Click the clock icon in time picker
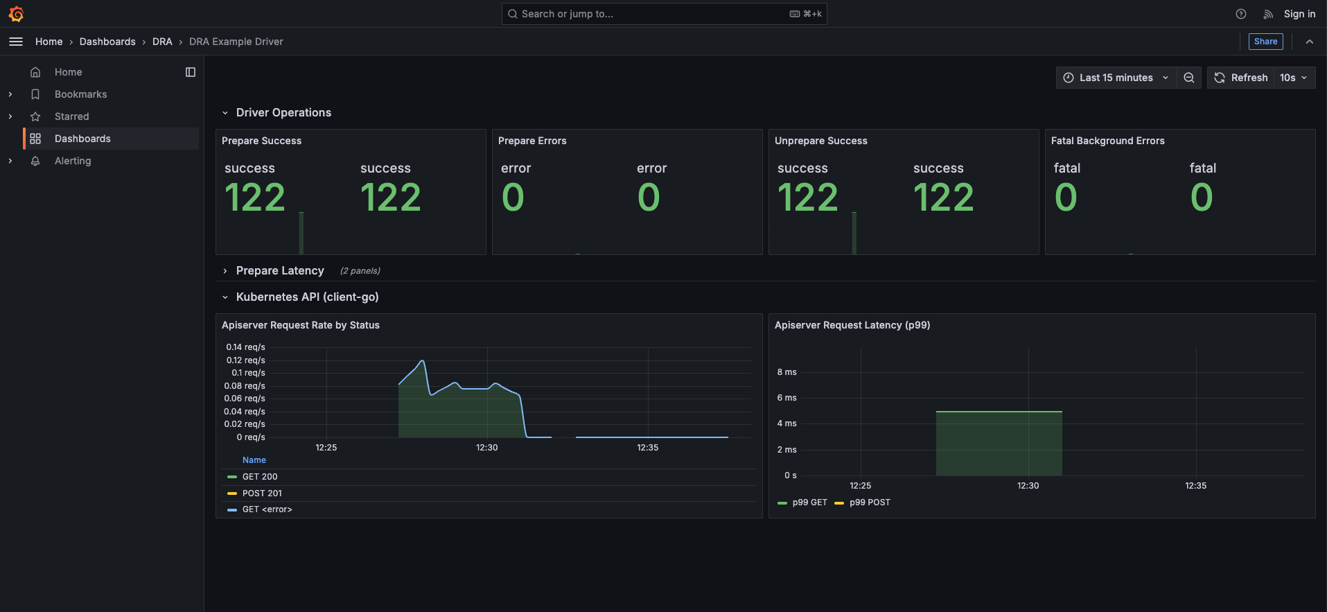Screen dimensions: 1327x612 (1069, 78)
